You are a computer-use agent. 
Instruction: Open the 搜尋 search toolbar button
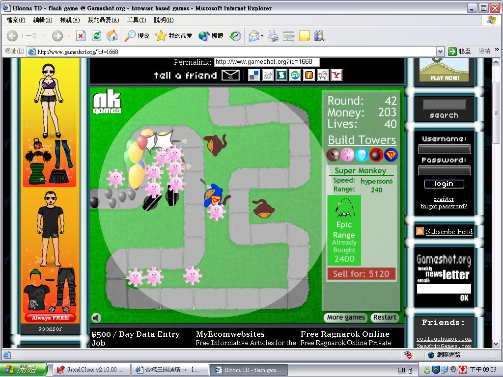click(x=137, y=35)
